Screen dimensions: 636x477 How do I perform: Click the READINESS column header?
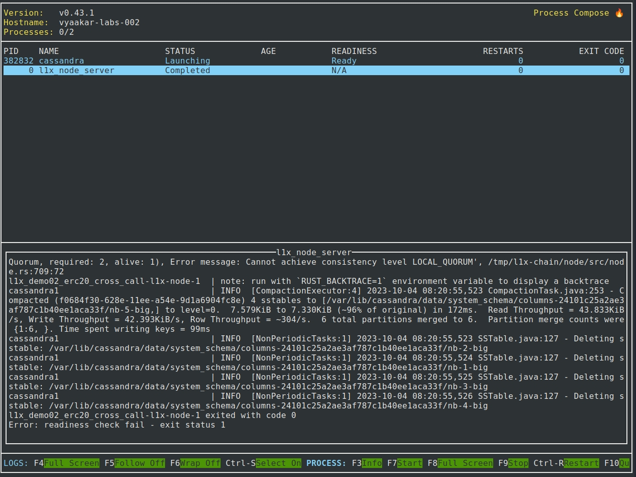pyautogui.click(x=354, y=51)
